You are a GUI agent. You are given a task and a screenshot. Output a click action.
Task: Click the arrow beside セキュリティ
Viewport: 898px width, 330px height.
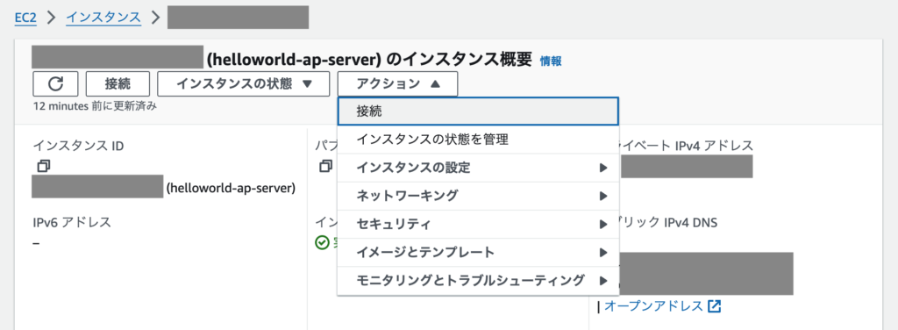[x=603, y=224]
